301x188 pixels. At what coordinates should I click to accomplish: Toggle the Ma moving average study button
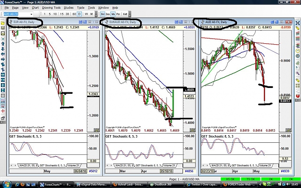coord(113,14)
